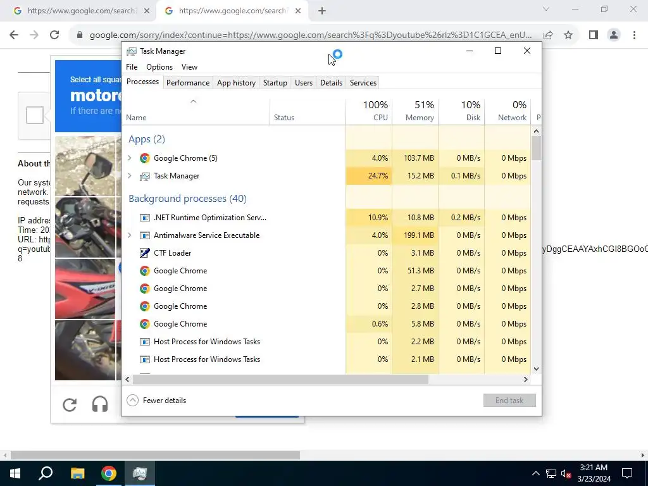Open the Options menu
Viewport: 648px width, 486px height.
coord(159,67)
